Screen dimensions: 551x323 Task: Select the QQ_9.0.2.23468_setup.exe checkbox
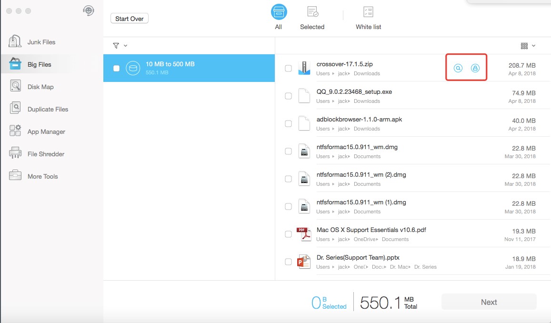(x=288, y=96)
